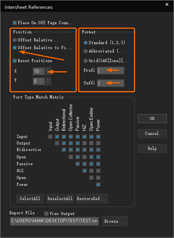Click into the Suffix input field
This screenshot has height=238, width=174.
point(111,83)
